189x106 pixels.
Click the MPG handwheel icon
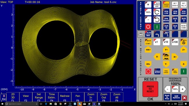coord(183,42)
